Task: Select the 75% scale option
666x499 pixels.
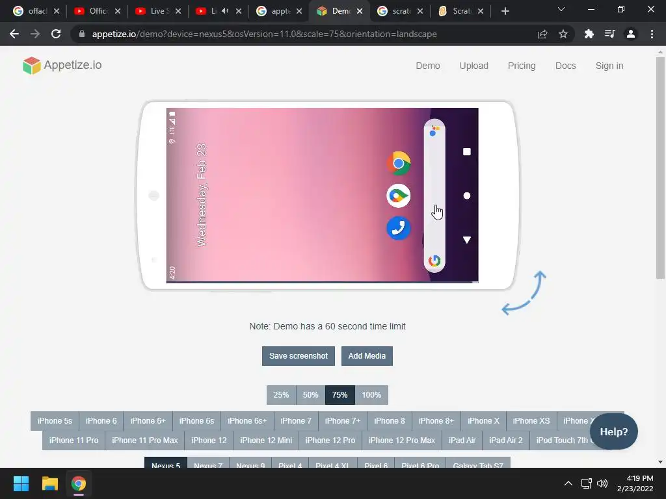Action: (340, 395)
